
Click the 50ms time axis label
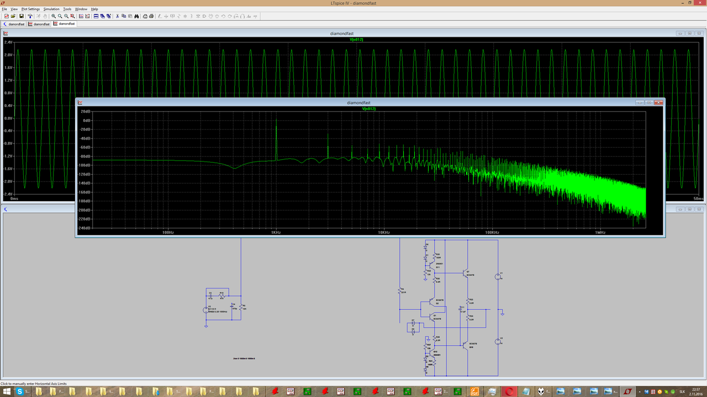click(699, 198)
